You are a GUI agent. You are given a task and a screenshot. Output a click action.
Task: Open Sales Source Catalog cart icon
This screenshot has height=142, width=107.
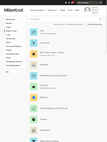click(x=34, y=140)
